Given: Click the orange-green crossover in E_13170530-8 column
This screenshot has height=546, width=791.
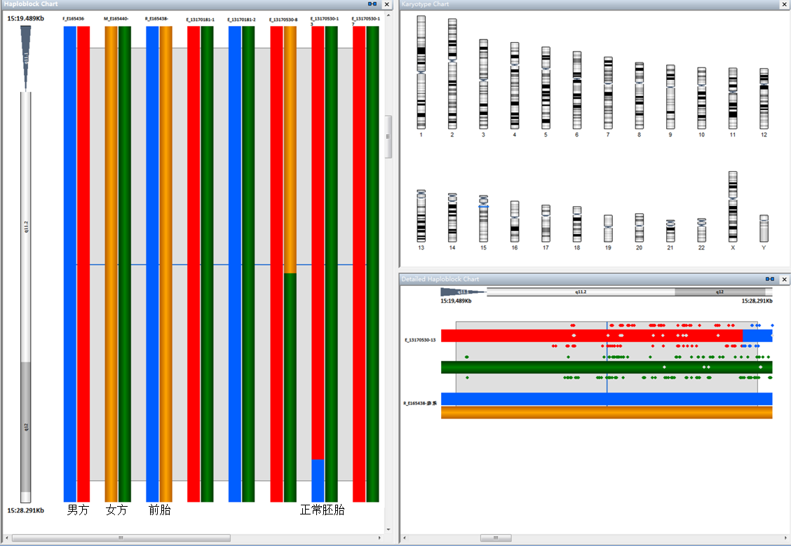Looking at the screenshot, I should point(290,273).
